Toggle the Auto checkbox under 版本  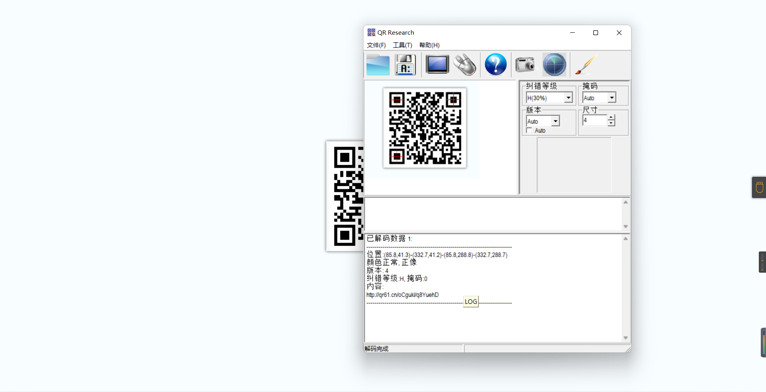pos(529,131)
